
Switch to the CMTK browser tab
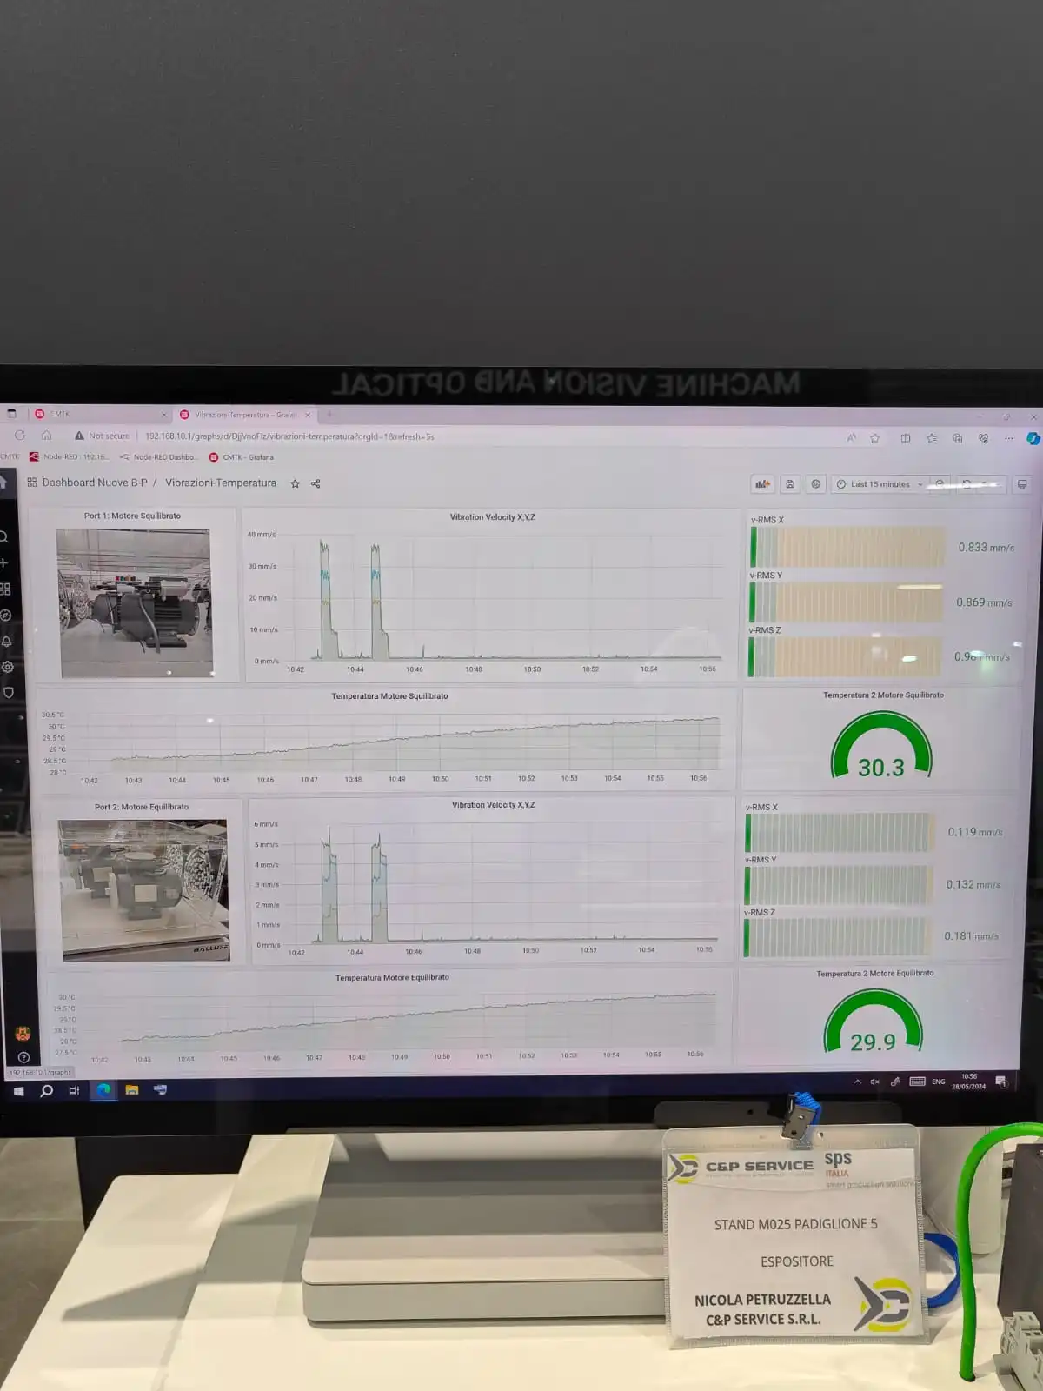coord(98,415)
